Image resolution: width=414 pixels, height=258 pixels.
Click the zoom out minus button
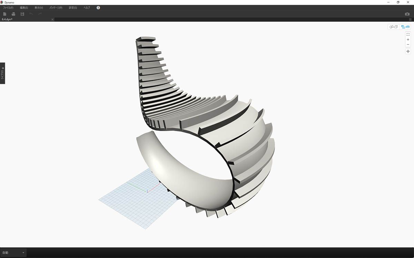408,44
